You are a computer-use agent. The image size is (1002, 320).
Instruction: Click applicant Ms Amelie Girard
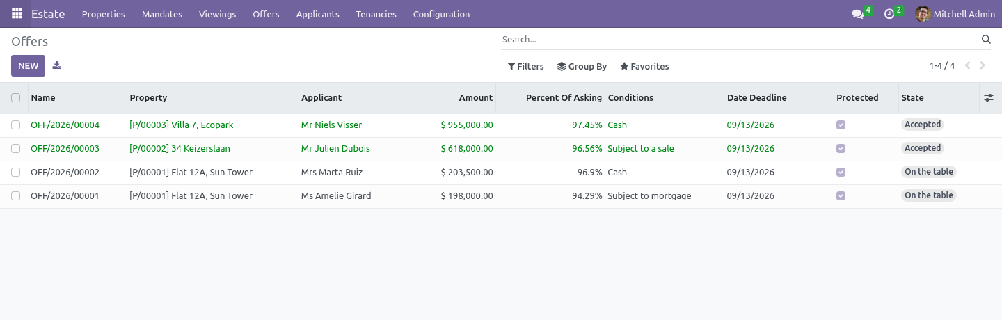(336, 196)
